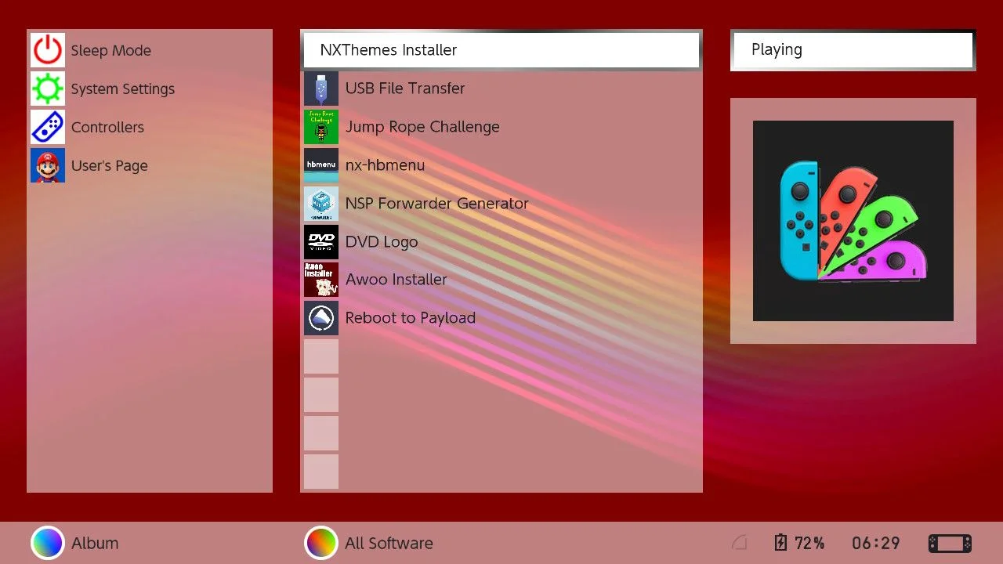Image resolution: width=1003 pixels, height=564 pixels.
Task: Open the User's Page label
Action: 110,166
